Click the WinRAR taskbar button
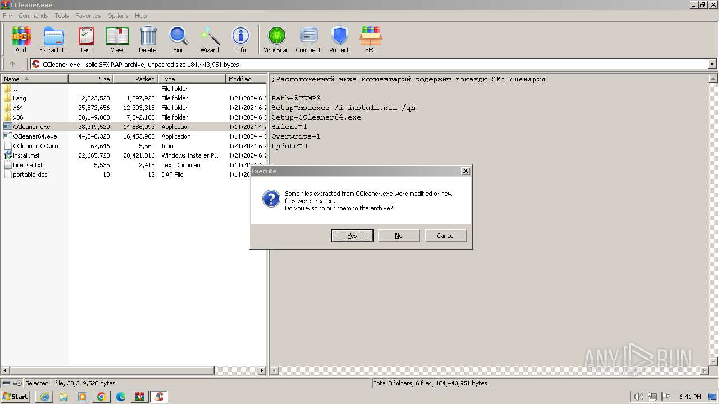Viewport: 719px width, 404px height. 140,397
